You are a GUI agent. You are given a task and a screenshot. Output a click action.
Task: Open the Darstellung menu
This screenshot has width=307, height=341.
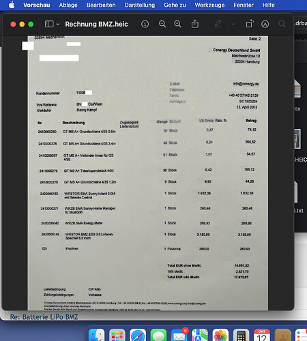140,5
